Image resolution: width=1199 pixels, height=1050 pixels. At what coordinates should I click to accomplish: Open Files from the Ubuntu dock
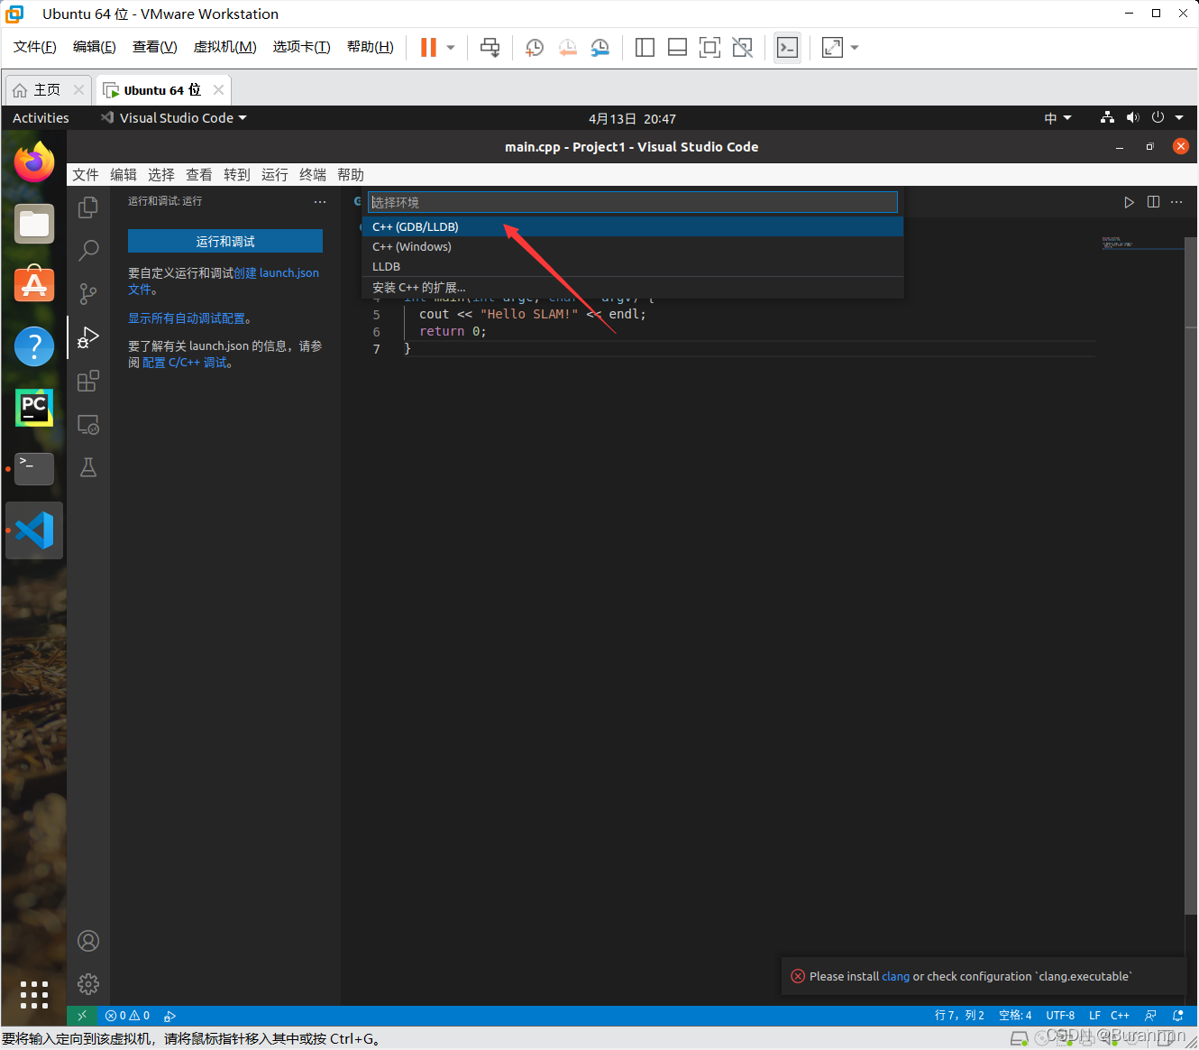(34, 224)
